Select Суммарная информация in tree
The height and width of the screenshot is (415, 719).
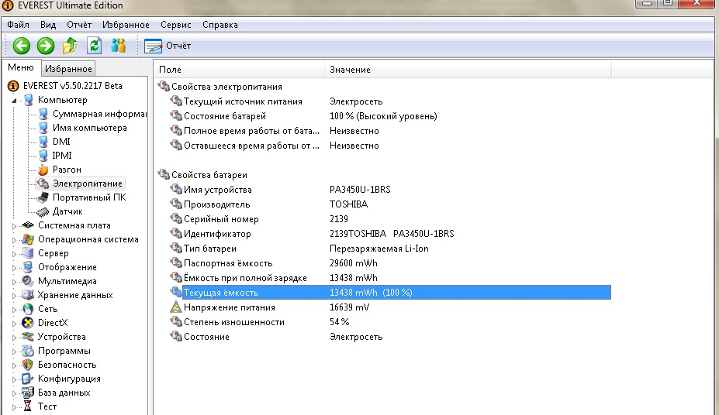pos(99,114)
